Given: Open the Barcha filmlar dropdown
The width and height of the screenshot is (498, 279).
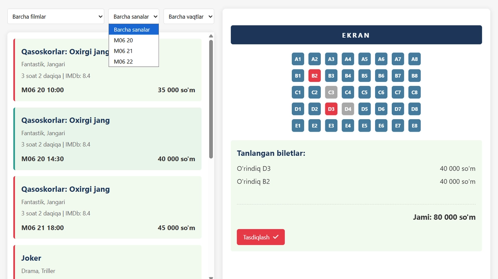Looking at the screenshot, I should (x=56, y=17).
